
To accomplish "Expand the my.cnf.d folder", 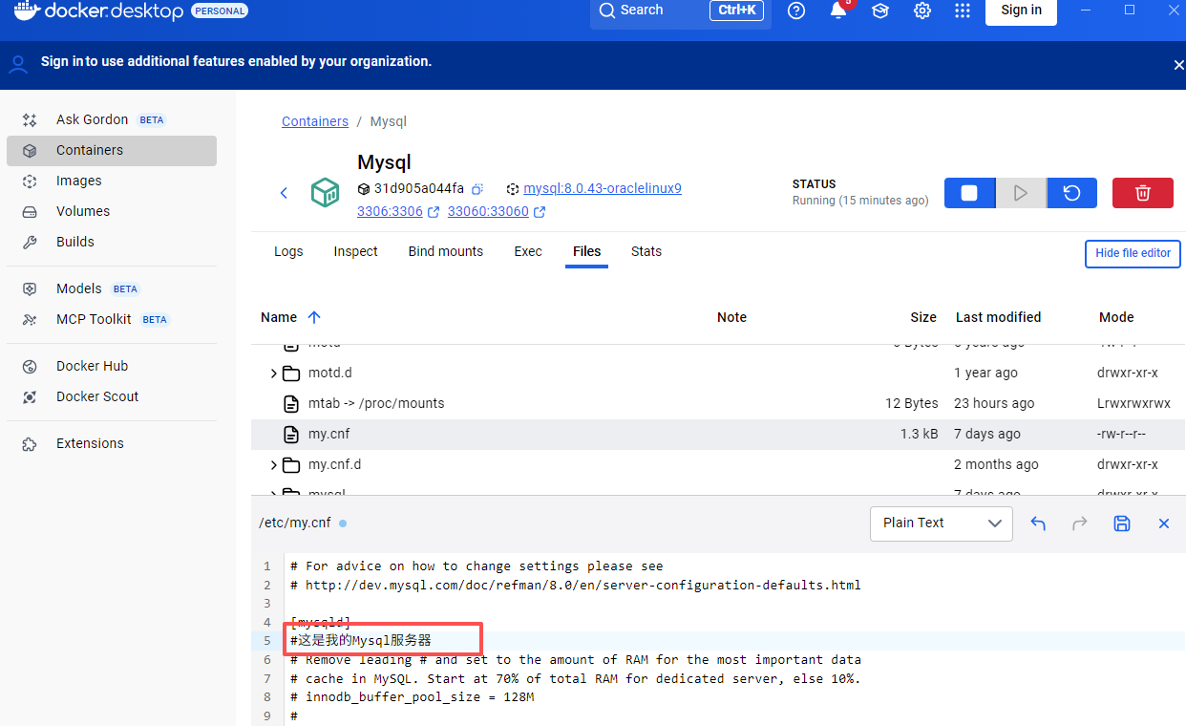I will tap(273, 465).
